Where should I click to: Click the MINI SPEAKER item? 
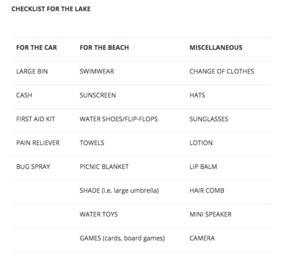(210, 214)
